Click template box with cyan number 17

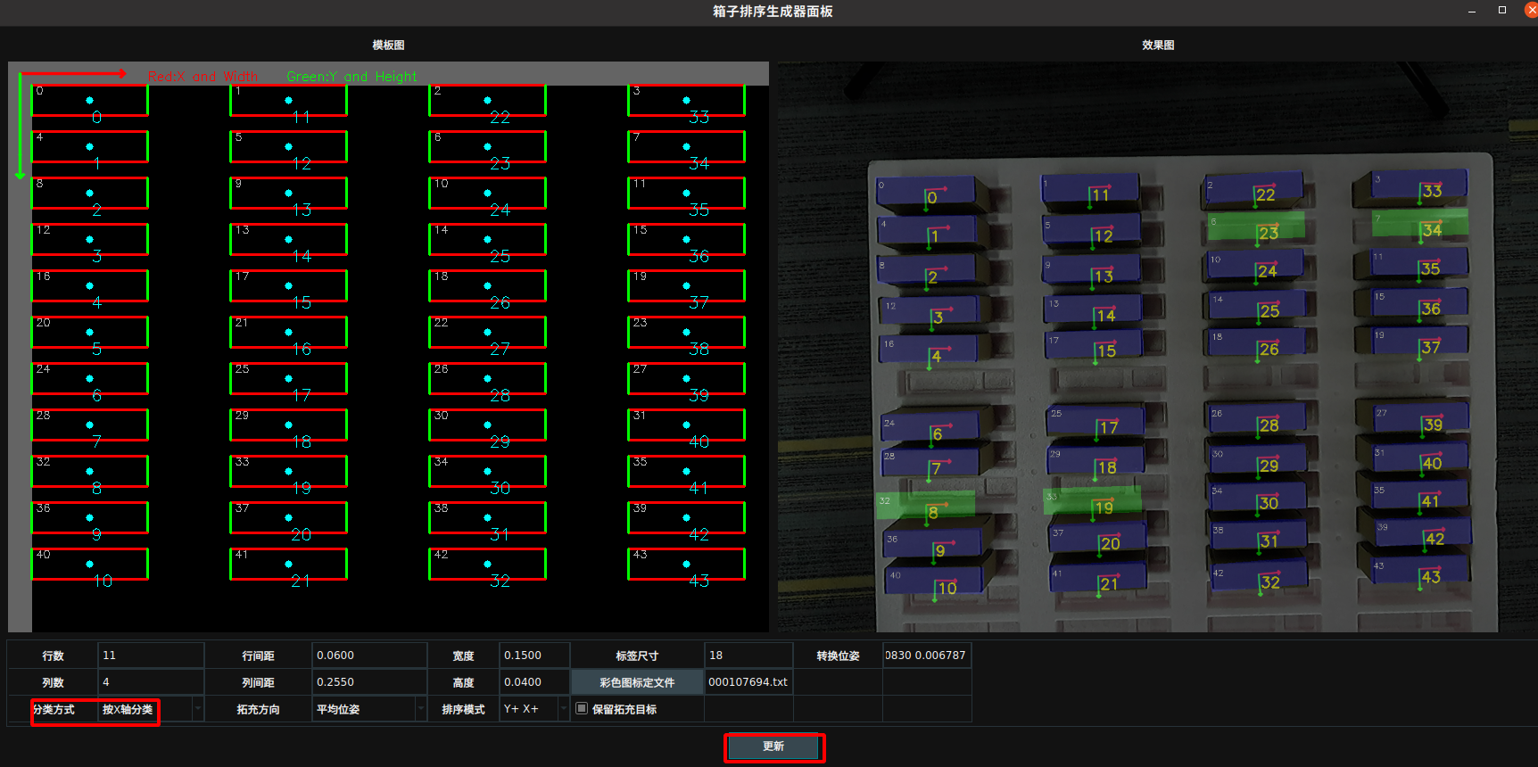[x=289, y=379]
